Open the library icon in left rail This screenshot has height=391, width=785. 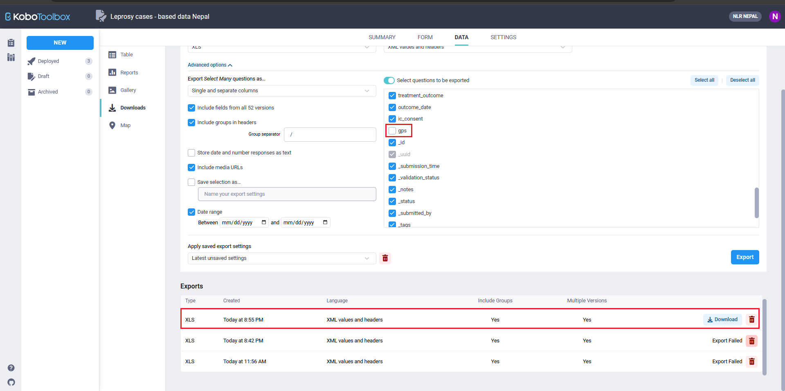coord(11,58)
